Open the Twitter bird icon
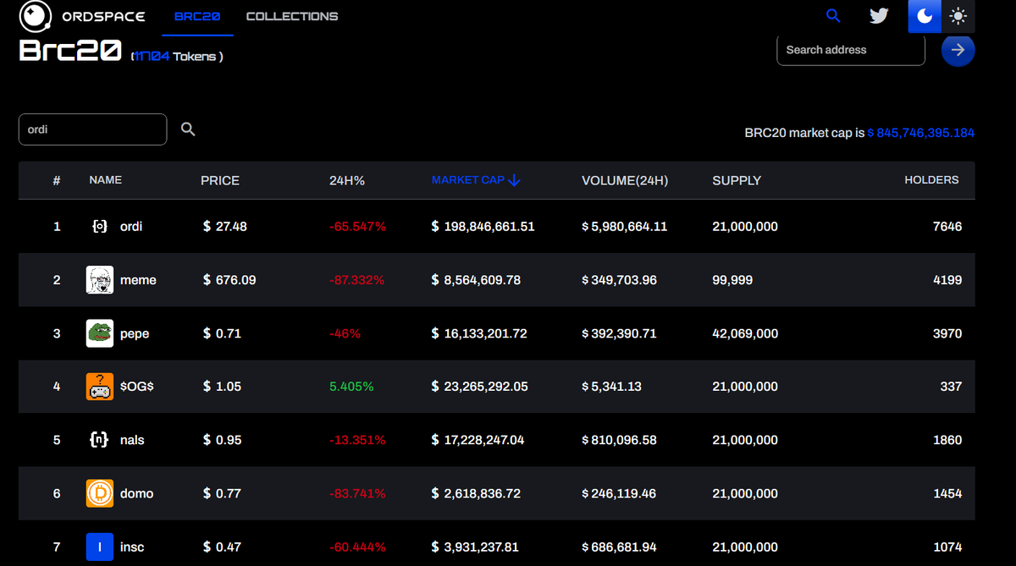This screenshot has height=566, width=1016. pos(879,16)
